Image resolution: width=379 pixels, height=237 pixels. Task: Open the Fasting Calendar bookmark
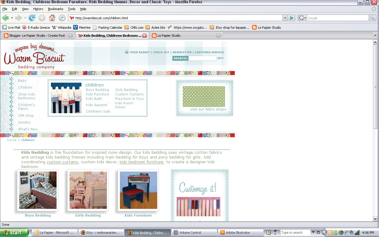[107, 28]
